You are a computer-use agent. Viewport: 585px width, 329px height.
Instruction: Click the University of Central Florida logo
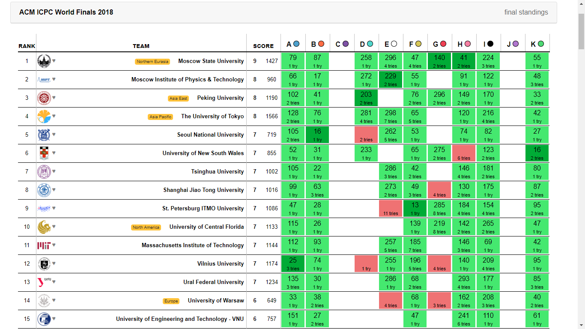(x=44, y=227)
